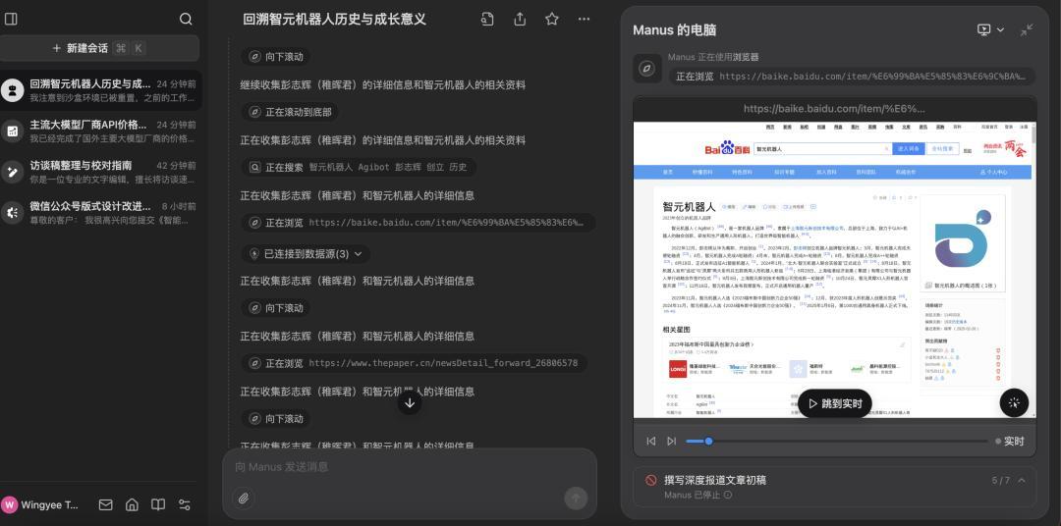
Task: Click the info icon next to Manus 已停止
Action: 727,495
